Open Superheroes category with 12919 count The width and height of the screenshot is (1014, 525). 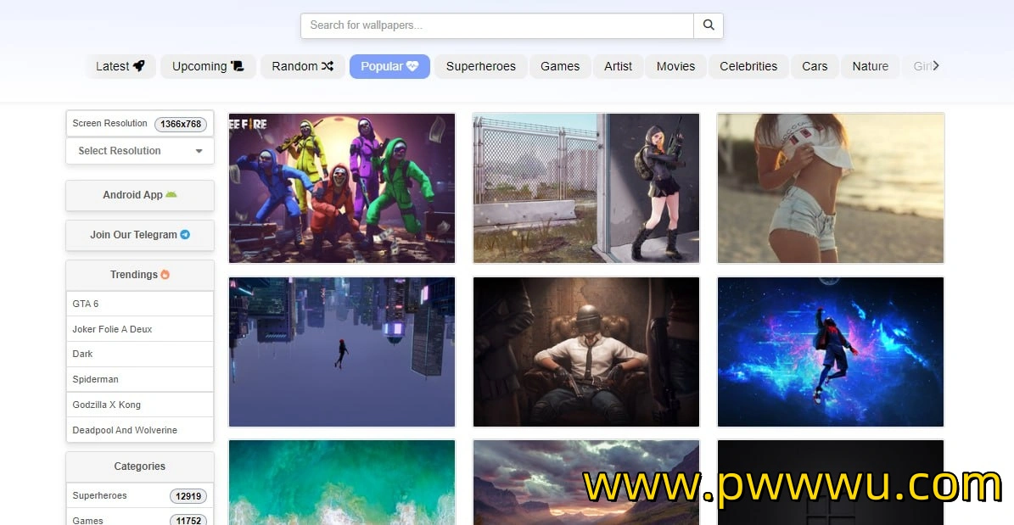pyautogui.click(x=140, y=496)
